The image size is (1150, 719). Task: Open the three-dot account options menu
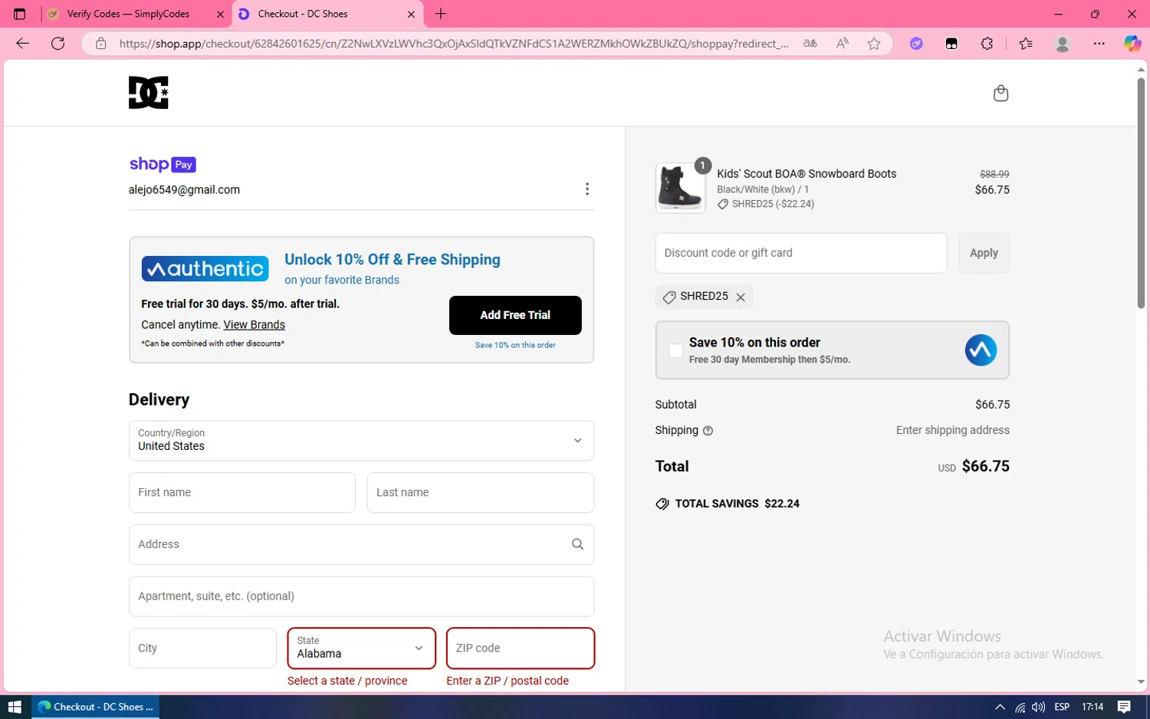pyautogui.click(x=586, y=189)
